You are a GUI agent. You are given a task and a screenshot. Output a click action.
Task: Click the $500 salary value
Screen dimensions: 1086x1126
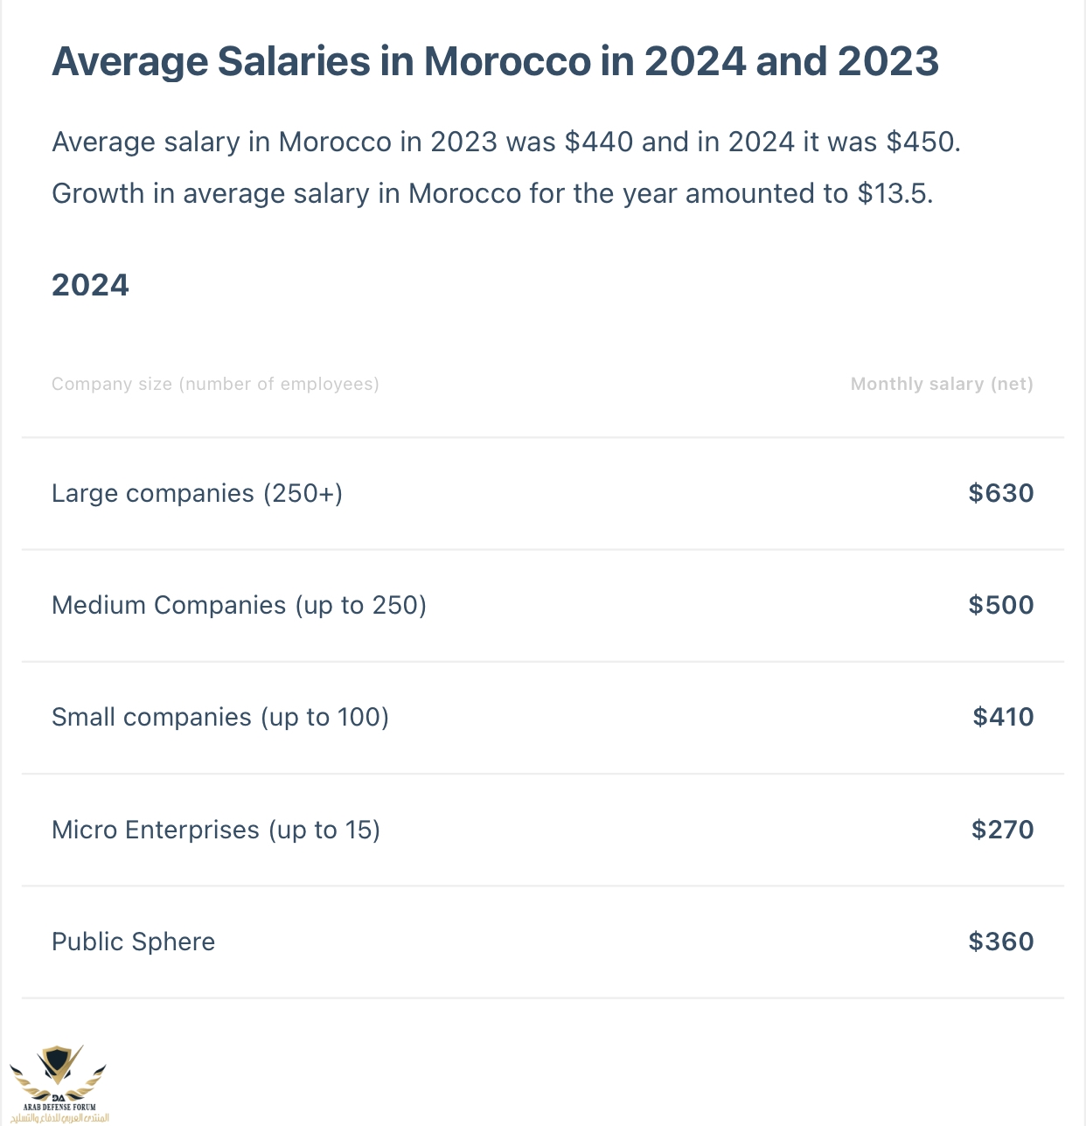coord(1000,605)
